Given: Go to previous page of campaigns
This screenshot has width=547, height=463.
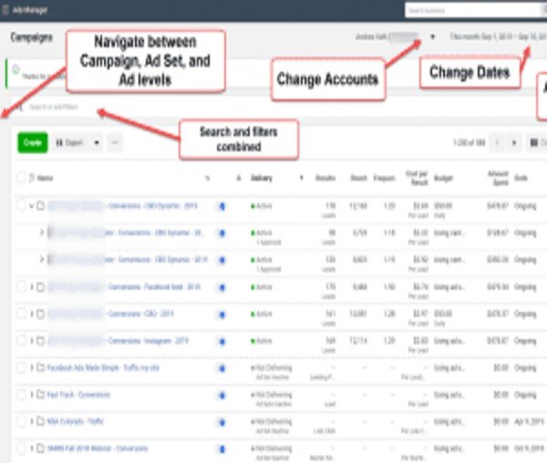Looking at the screenshot, I should coord(497,142).
